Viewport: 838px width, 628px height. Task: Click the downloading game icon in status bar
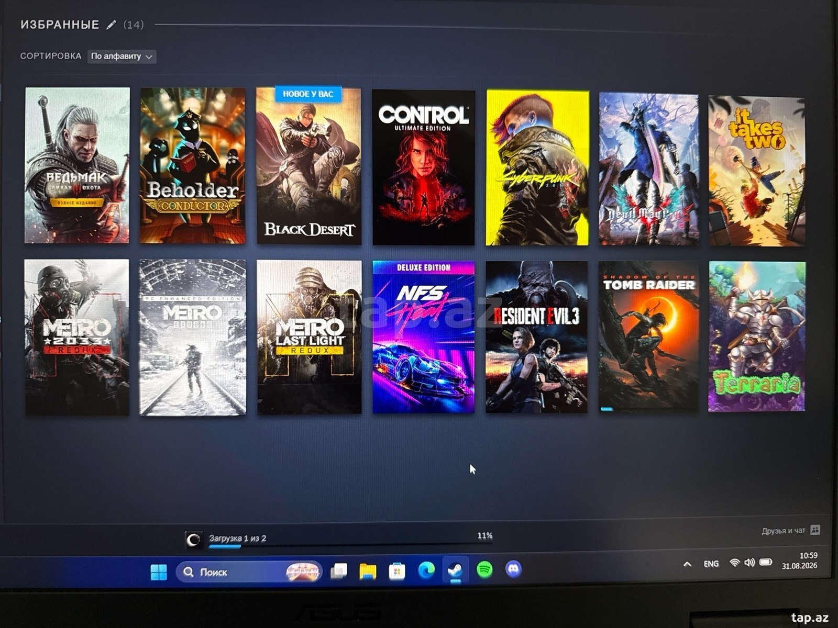pos(194,540)
